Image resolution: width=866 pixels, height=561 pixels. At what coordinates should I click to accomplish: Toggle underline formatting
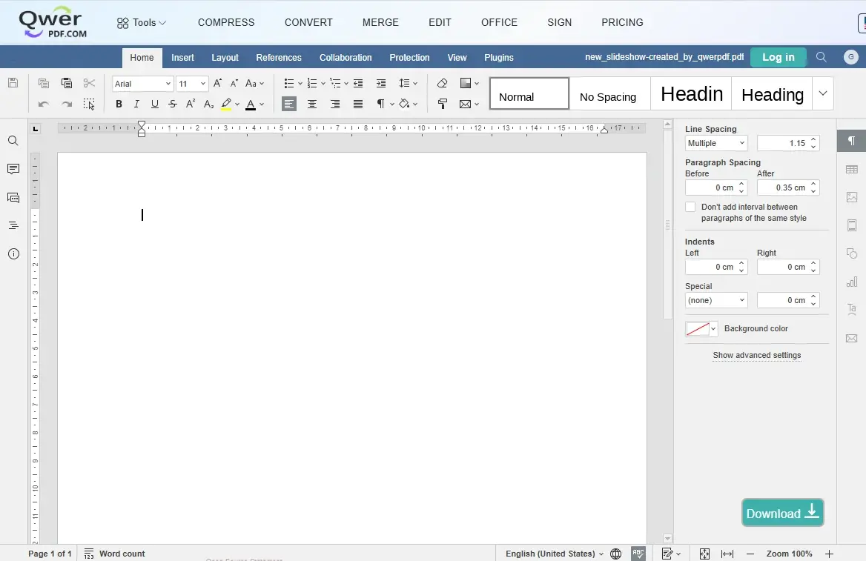tap(155, 104)
